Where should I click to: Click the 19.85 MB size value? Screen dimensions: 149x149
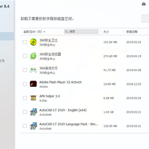pyautogui.click(x=109, y=84)
